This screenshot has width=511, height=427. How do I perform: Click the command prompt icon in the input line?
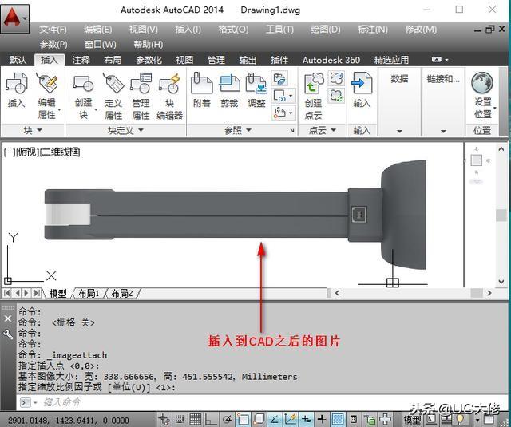(26, 403)
